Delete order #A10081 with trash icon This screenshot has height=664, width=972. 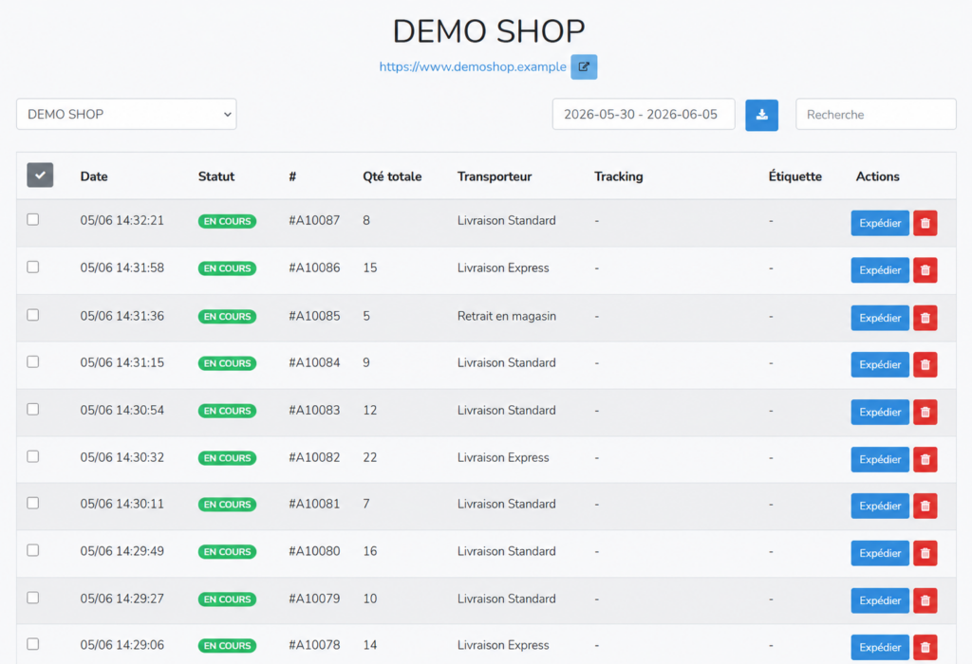925,506
